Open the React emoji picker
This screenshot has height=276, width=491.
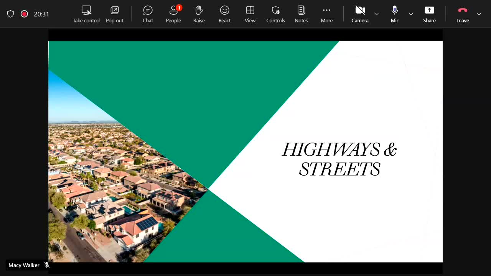(224, 14)
